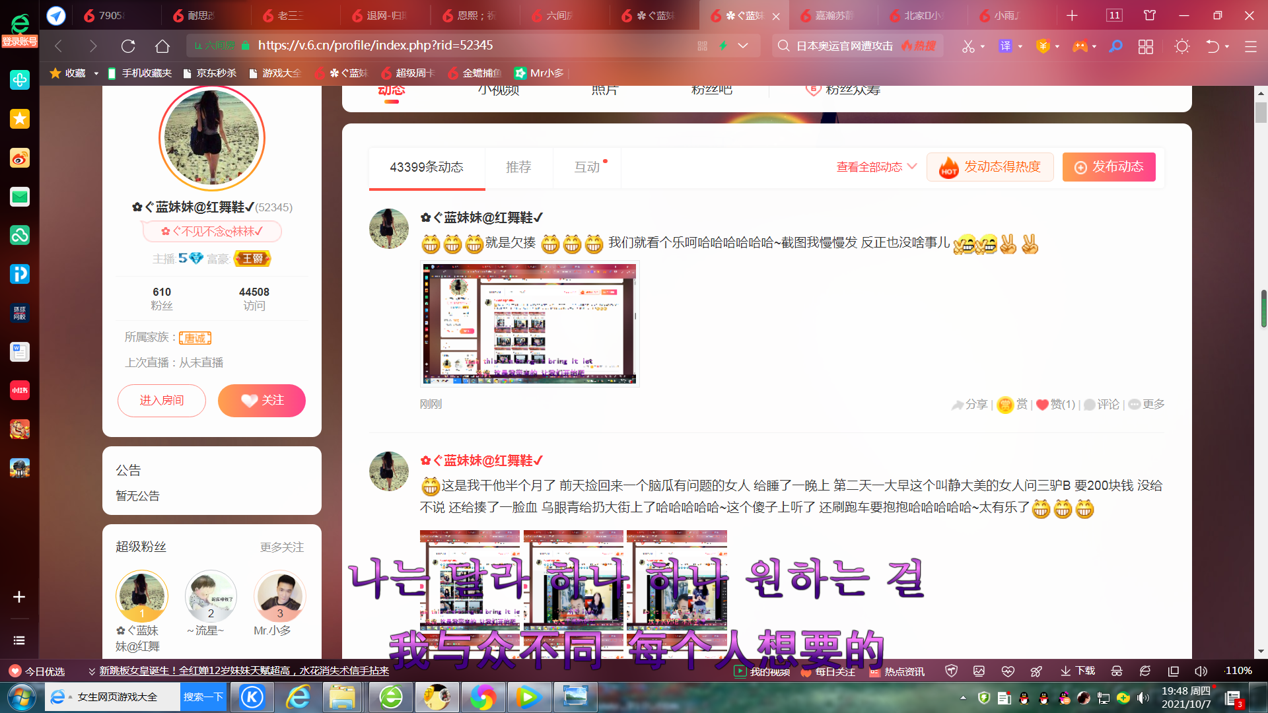Expand the address bar dropdown chevron
This screenshot has height=713, width=1268.
[743, 46]
